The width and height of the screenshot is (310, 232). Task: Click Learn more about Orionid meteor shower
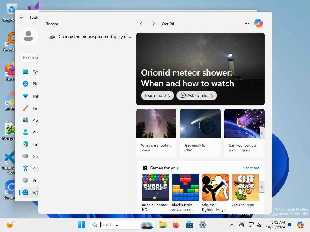[x=157, y=95]
